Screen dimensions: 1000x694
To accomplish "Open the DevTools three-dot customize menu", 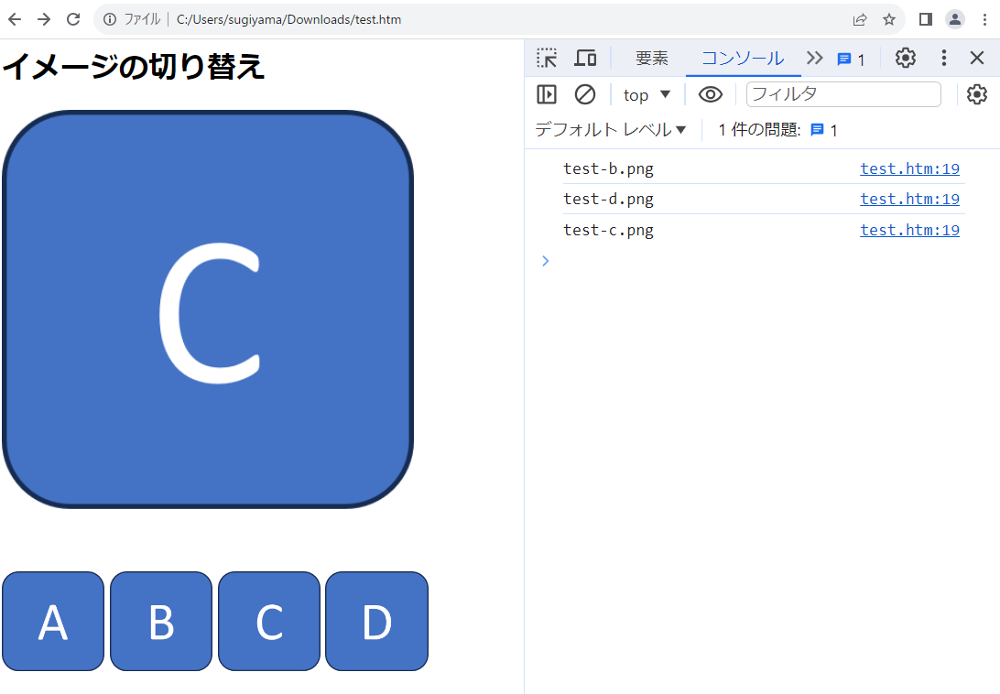I will coord(944,59).
